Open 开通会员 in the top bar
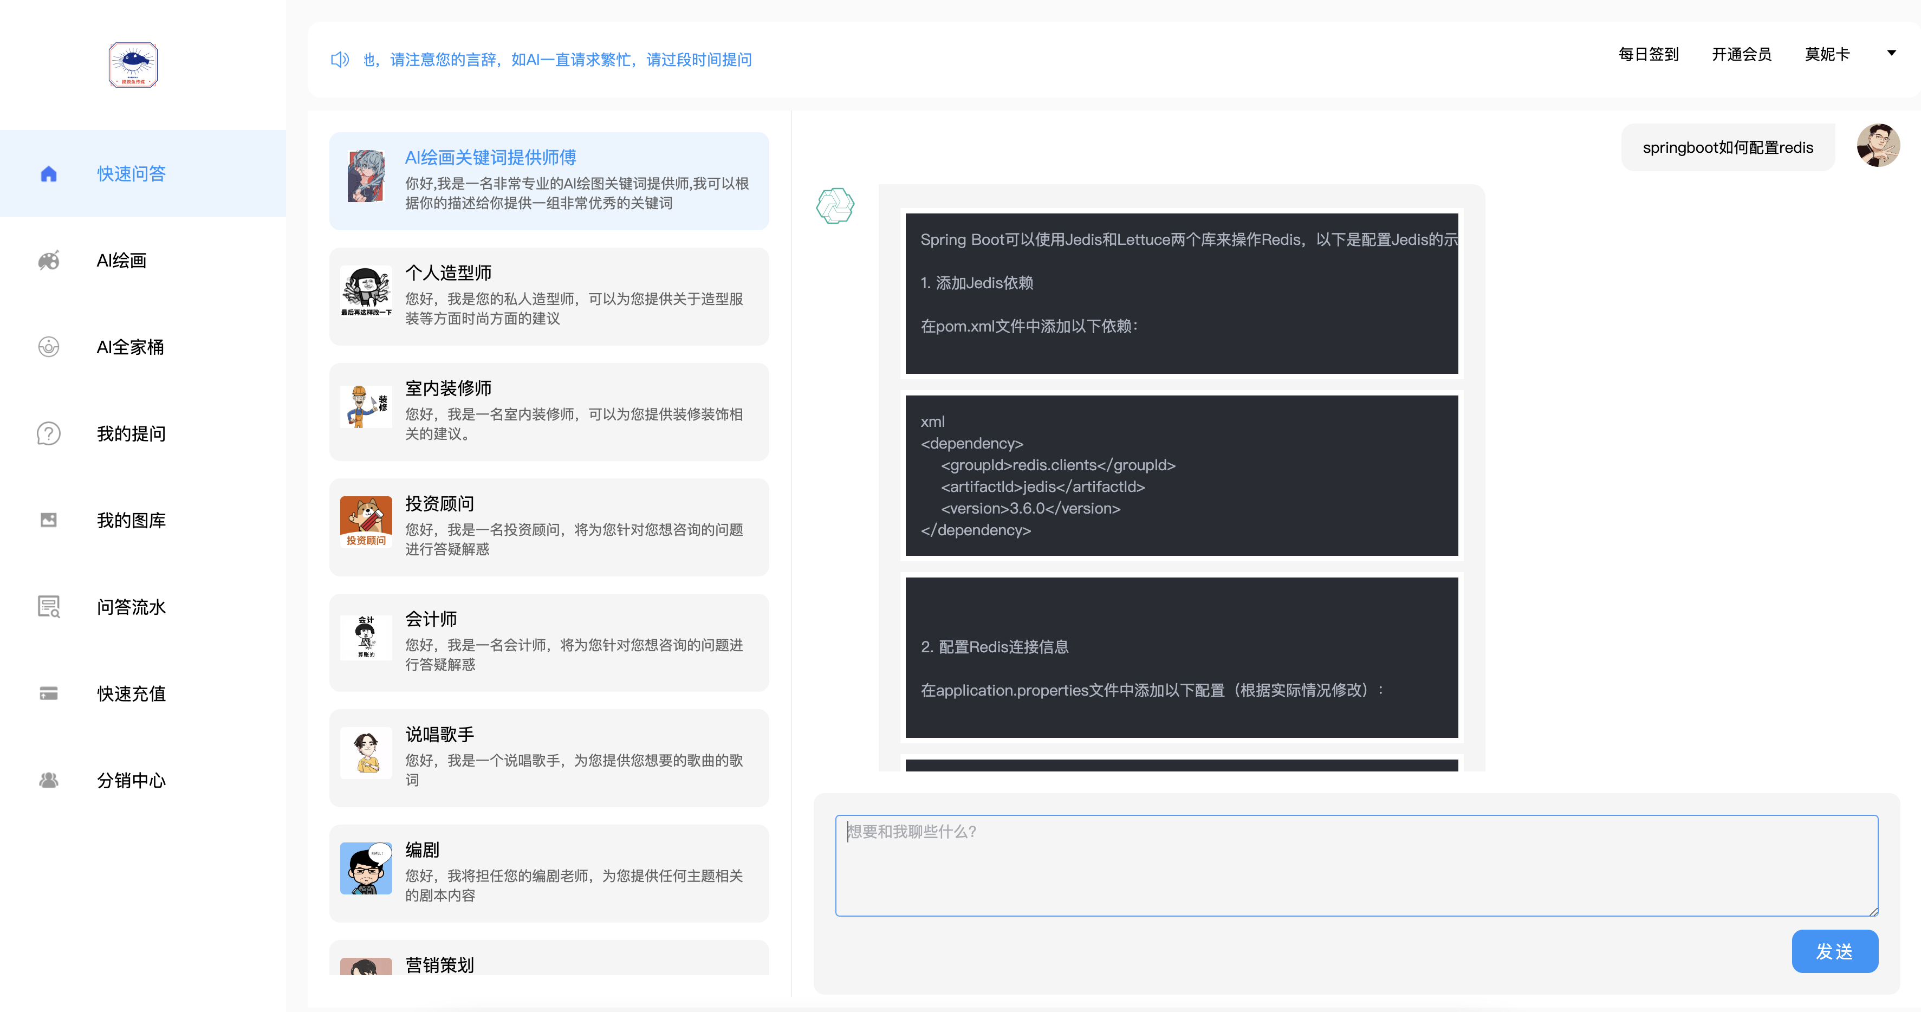Screen dimensions: 1921x1012 tap(1741, 54)
